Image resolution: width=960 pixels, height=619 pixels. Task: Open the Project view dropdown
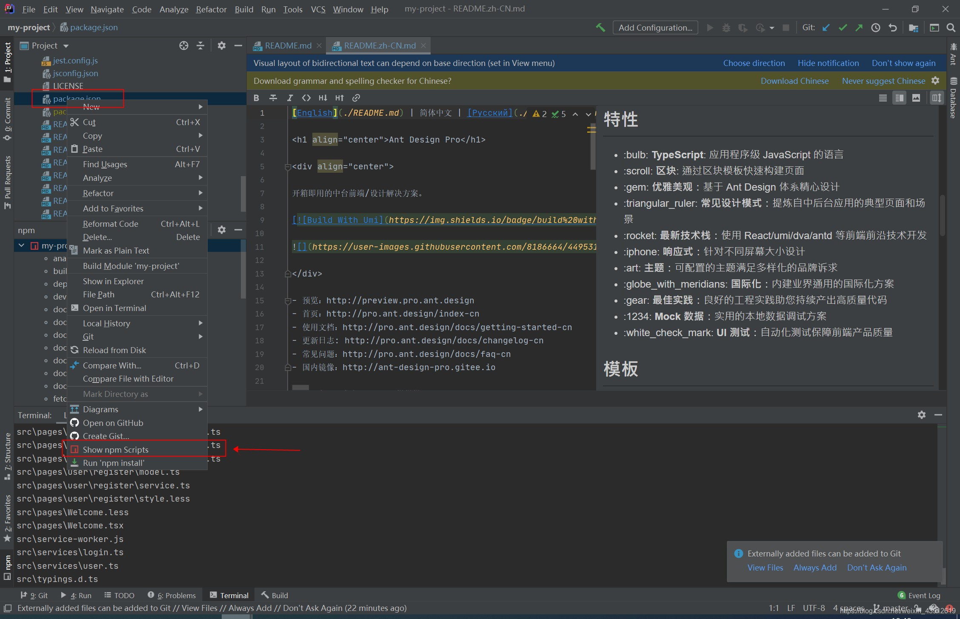tap(66, 46)
